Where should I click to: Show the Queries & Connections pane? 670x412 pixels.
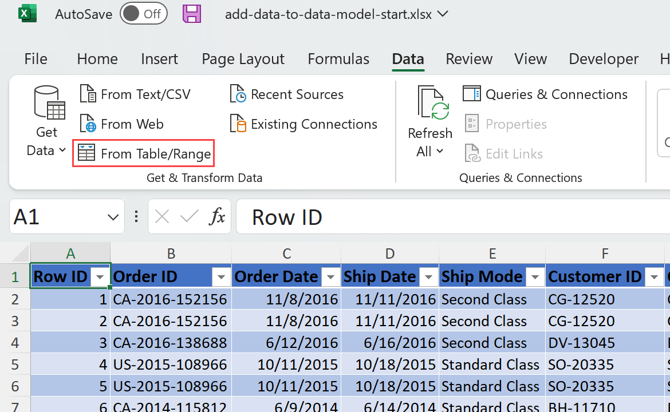click(x=545, y=94)
